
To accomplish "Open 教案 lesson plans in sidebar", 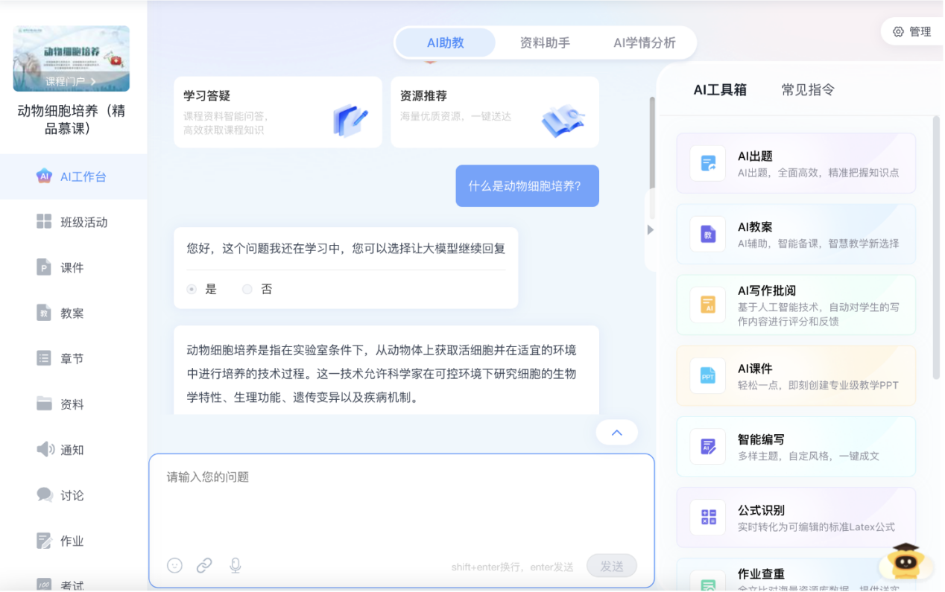I will [60, 313].
